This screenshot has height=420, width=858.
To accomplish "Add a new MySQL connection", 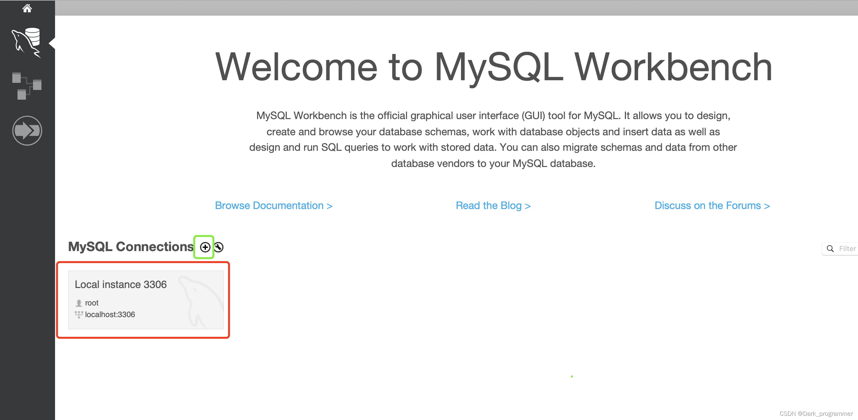I will click(x=205, y=247).
